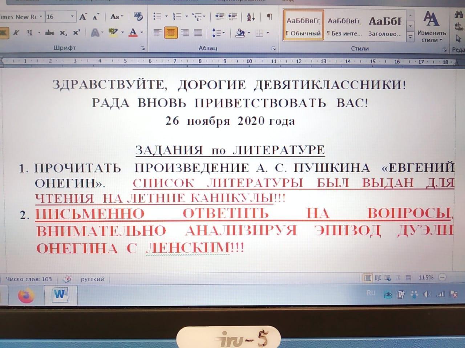Apply strikethrough with the abc icon
This screenshot has height=348, width=465.
click(50, 33)
